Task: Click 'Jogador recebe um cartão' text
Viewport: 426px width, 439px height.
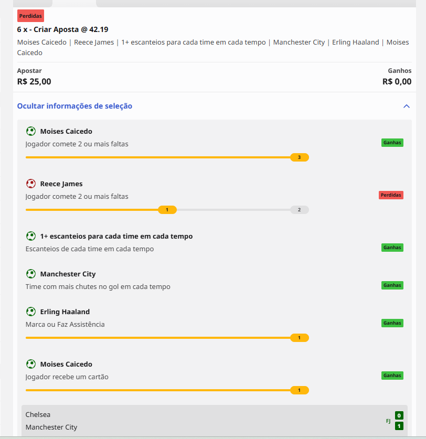Action: (x=67, y=377)
